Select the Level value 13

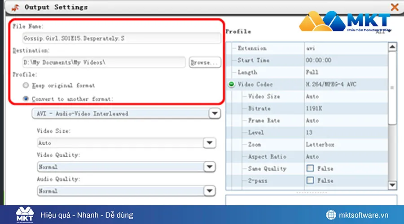(x=309, y=133)
